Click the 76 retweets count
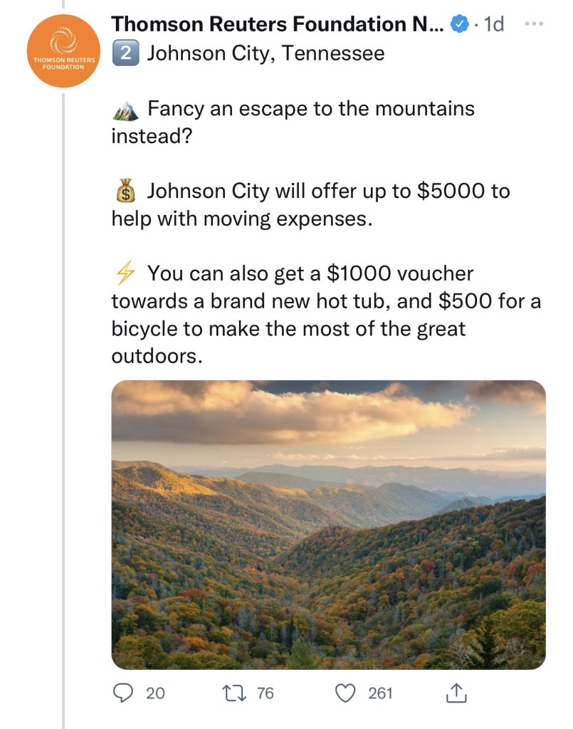The width and height of the screenshot is (573, 729). tap(265, 693)
